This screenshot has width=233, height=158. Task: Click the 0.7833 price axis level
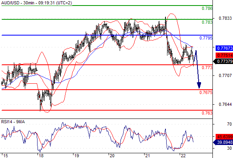(225, 18)
